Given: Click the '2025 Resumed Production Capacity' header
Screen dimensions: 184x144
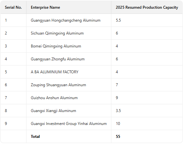Looking at the screenshot, I should click(x=147, y=7).
